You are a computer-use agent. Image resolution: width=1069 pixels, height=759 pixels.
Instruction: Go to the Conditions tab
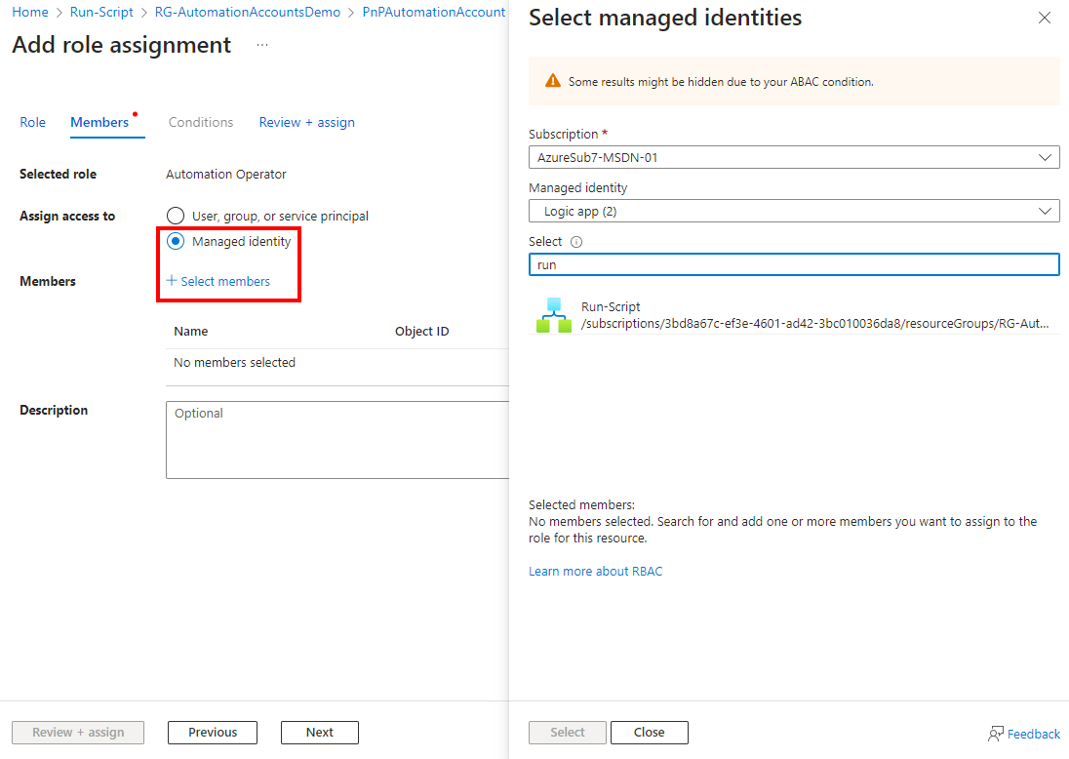point(201,122)
